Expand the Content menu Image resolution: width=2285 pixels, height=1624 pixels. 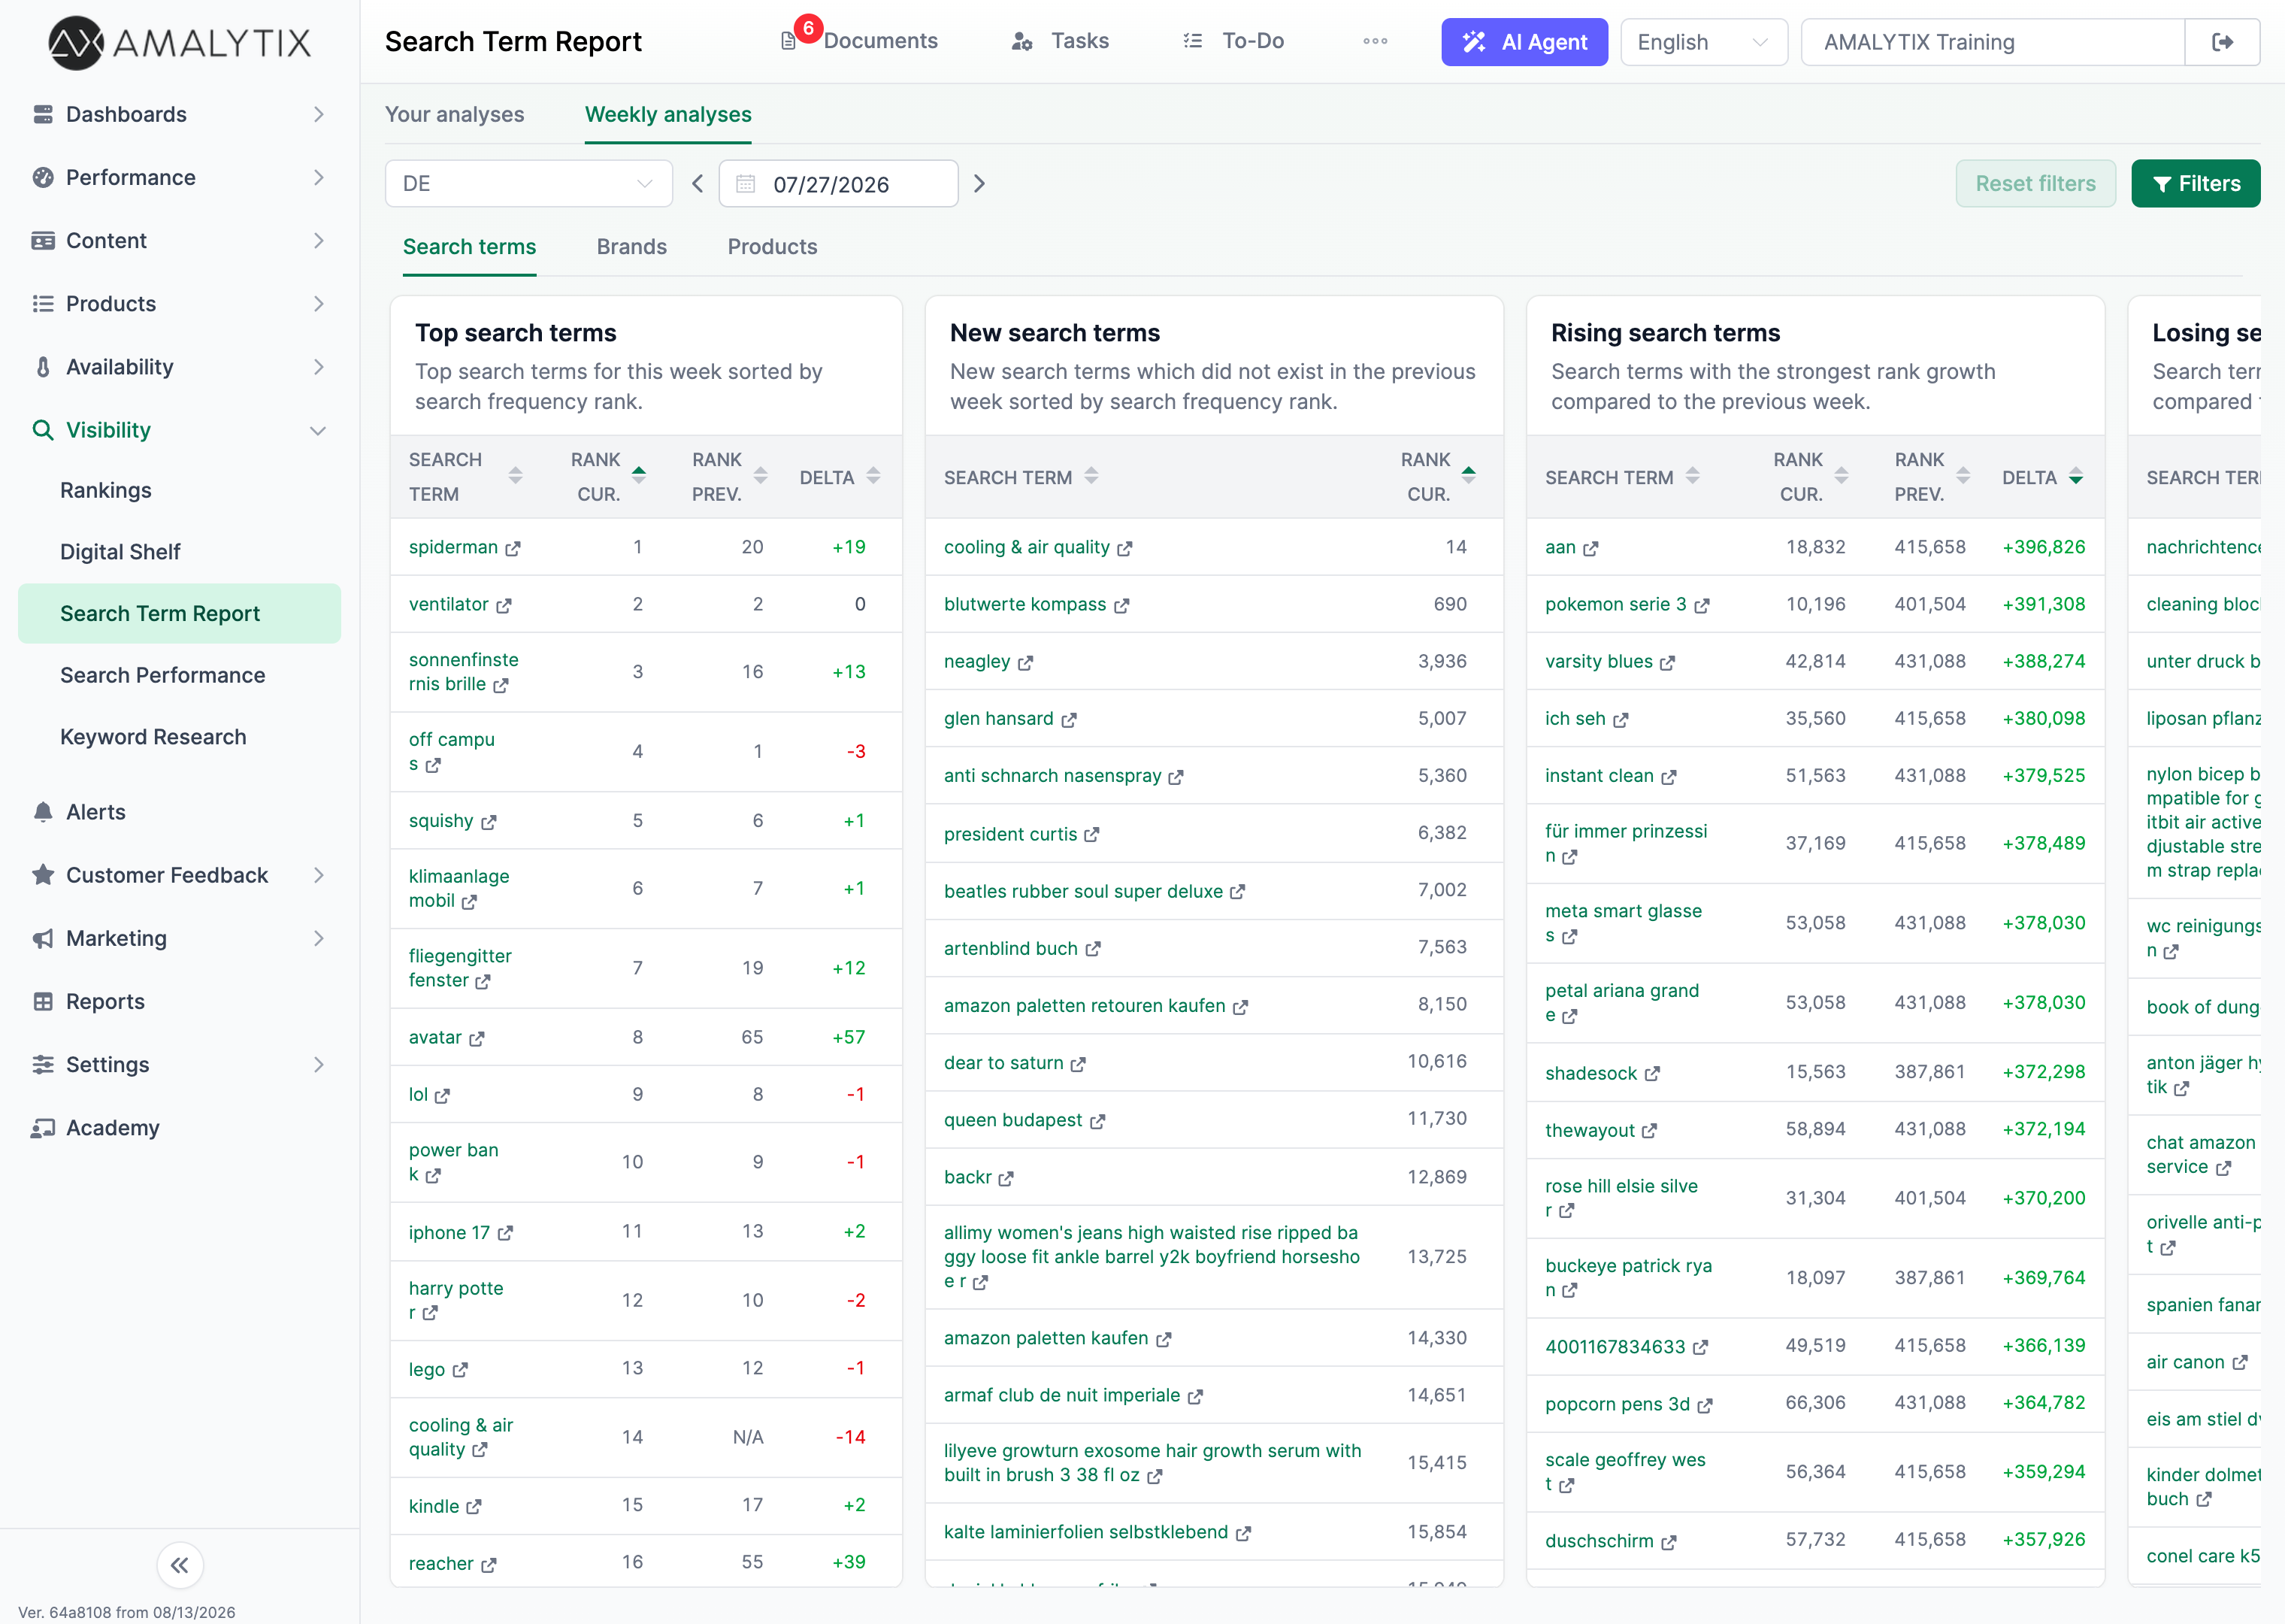[180, 240]
